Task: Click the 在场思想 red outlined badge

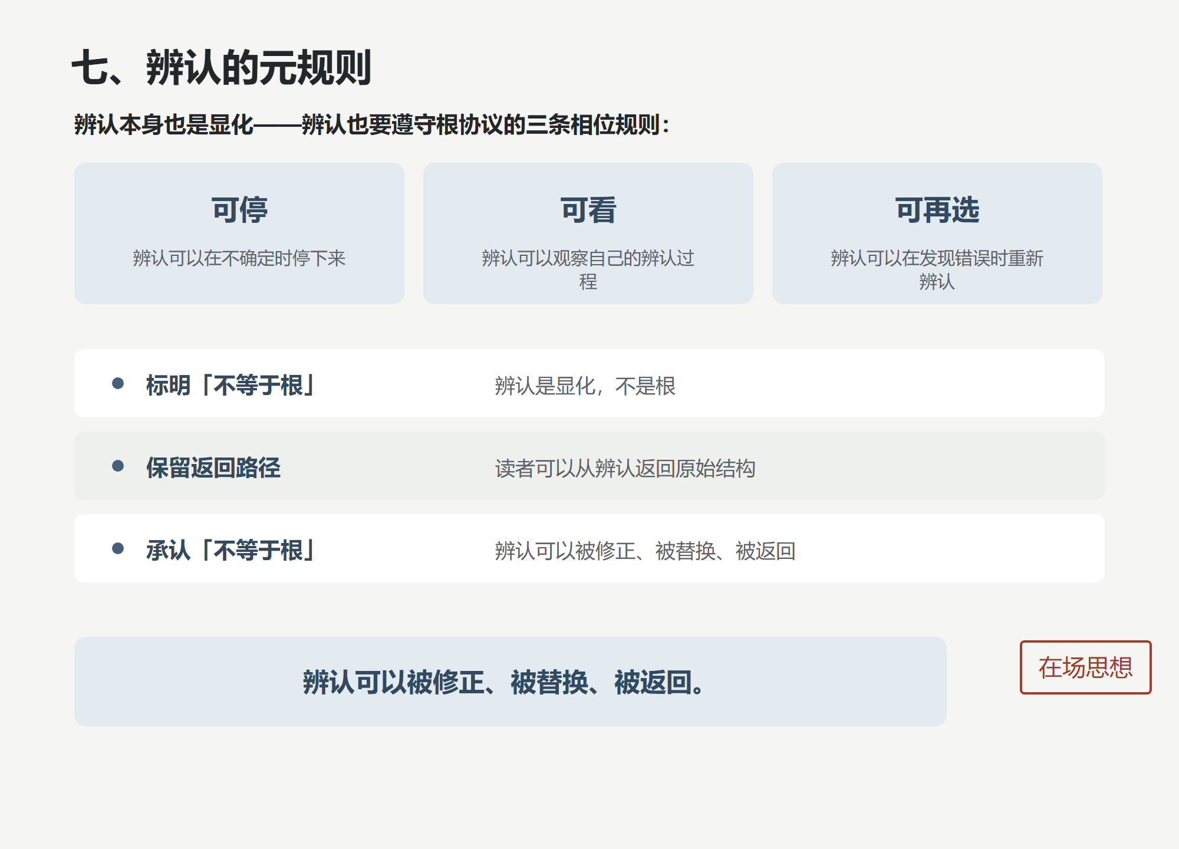Action: (x=1085, y=667)
